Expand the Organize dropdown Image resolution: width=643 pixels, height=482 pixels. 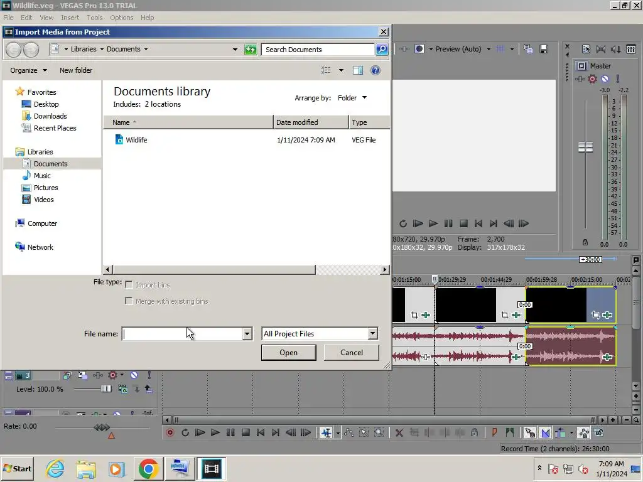point(28,70)
